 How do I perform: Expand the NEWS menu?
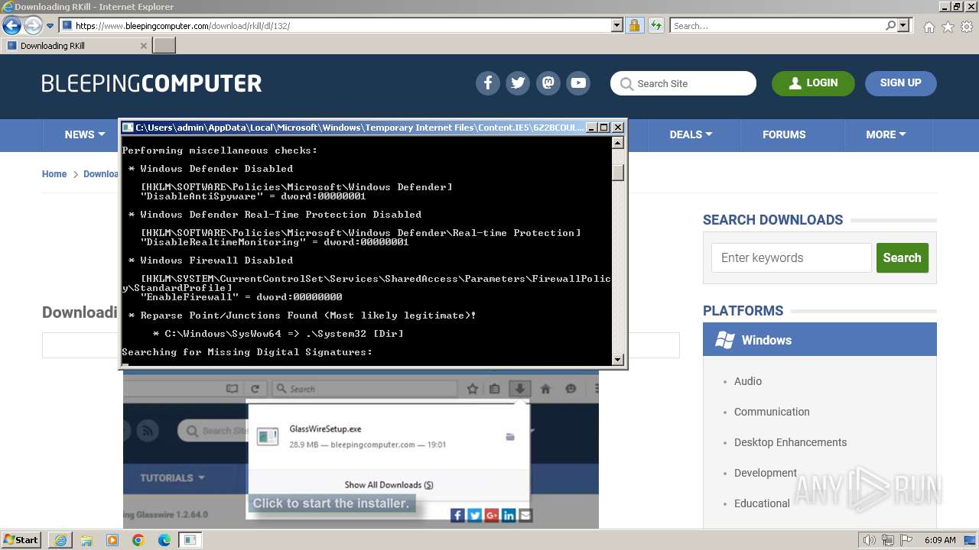[x=85, y=135]
